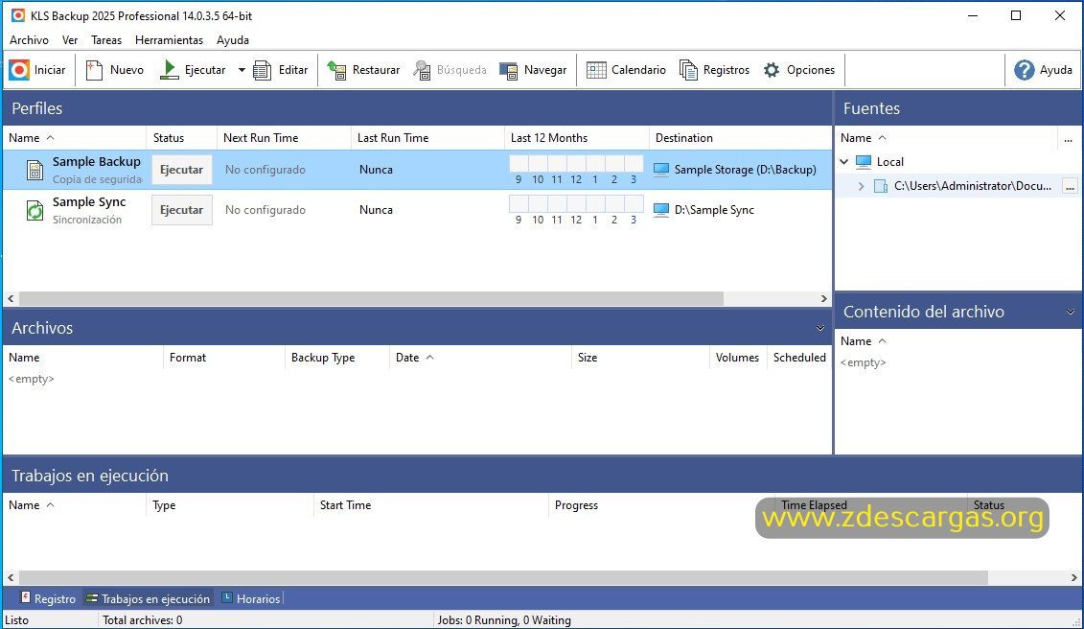Viewport: 1084px width, 629px height.
Task: Sort profiles by Status column
Action: (x=182, y=138)
